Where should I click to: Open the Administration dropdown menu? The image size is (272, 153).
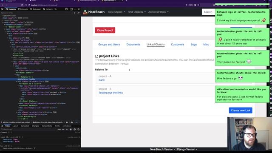[x=158, y=12]
